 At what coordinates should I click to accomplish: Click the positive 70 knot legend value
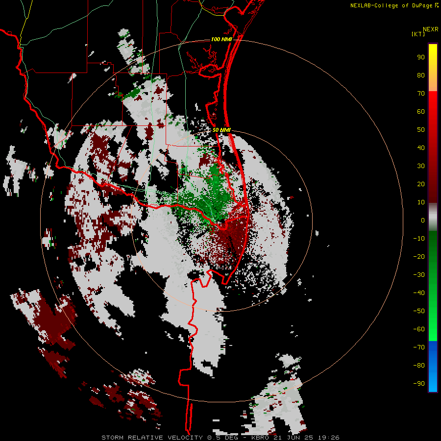(421, 94)
